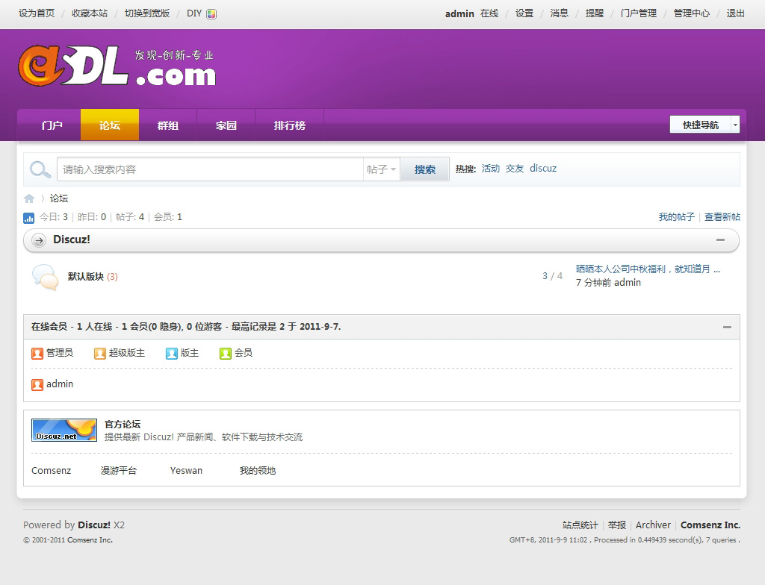Switch to the 群组 tab
Viewport: 765px width, 585px height.
pyautogui.click(x=168, y=125)
